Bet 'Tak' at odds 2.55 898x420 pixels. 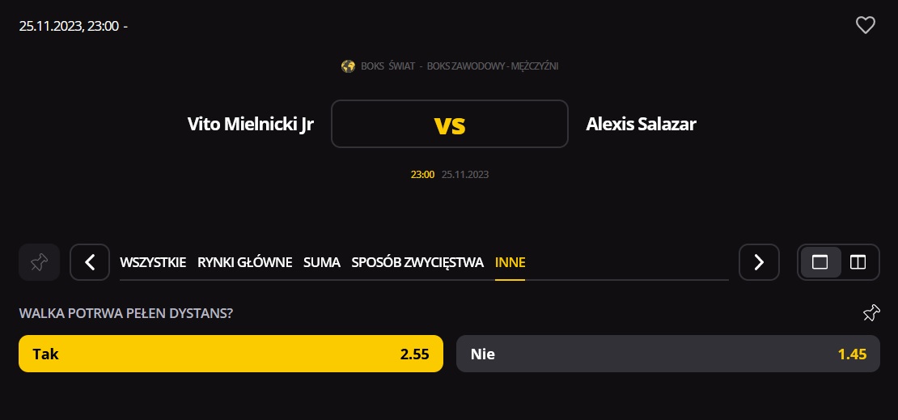pyautogui.click(x=231, y=354)
